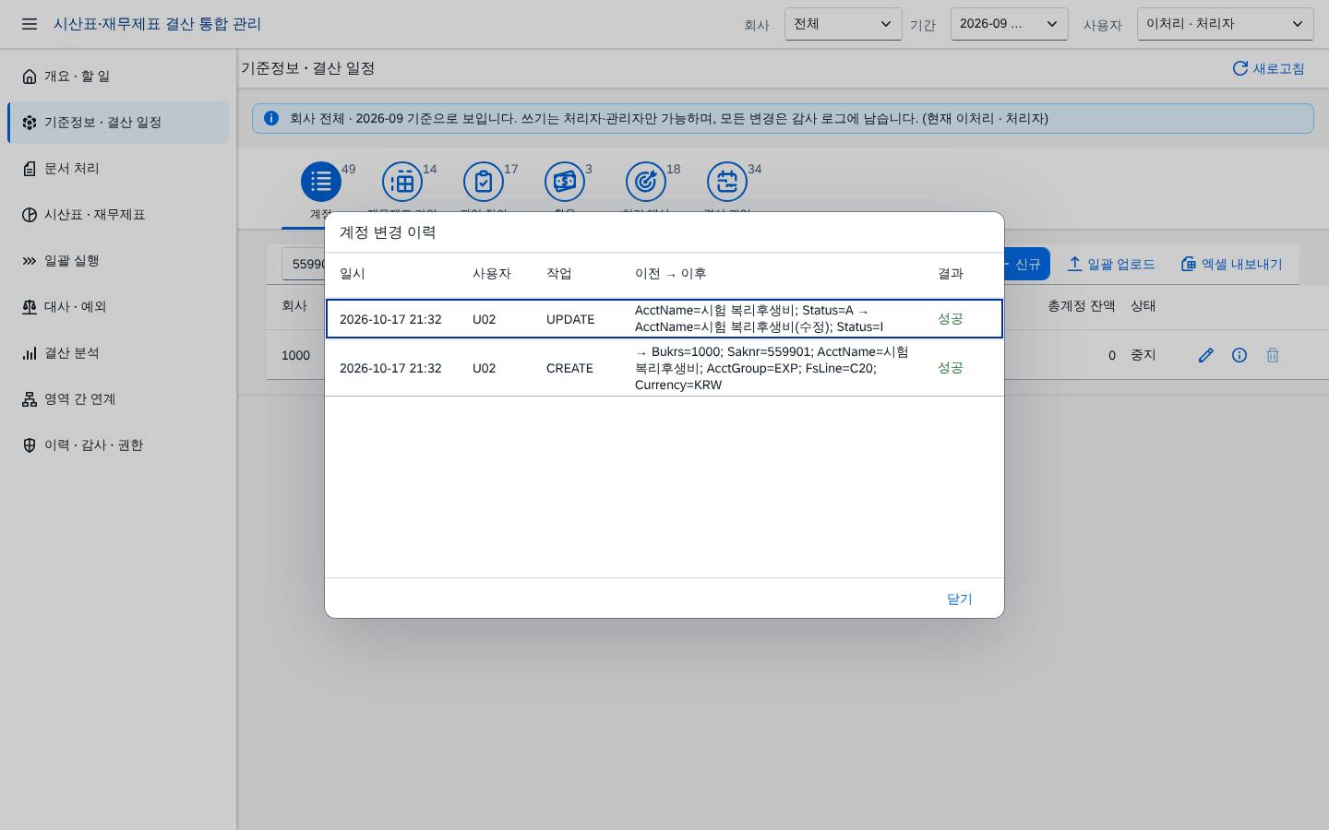Click the 사용자 column header in the dialog
Screen dimensions: 1329x830
pyautogui.click(x=492, y=274)
